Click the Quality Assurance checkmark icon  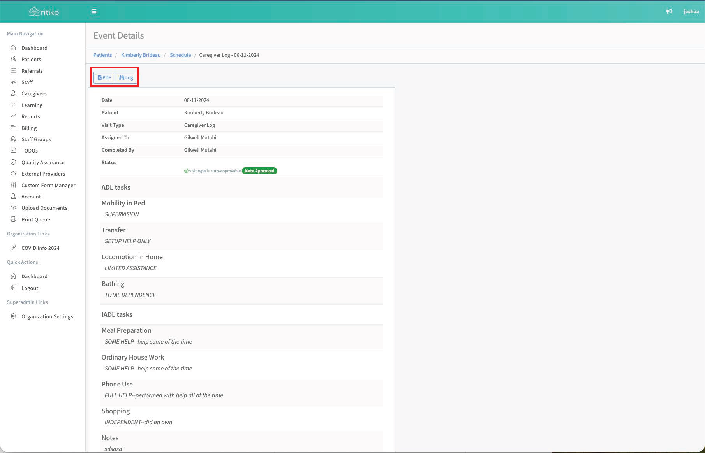pyautogui.click(x=13, y=162)
